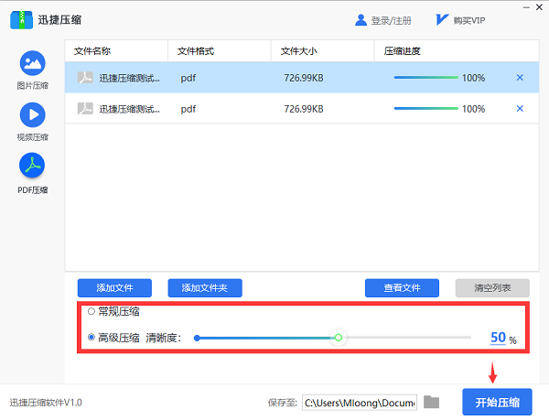Open the save location folder icon
549x420 pixels.
(432, 402)
